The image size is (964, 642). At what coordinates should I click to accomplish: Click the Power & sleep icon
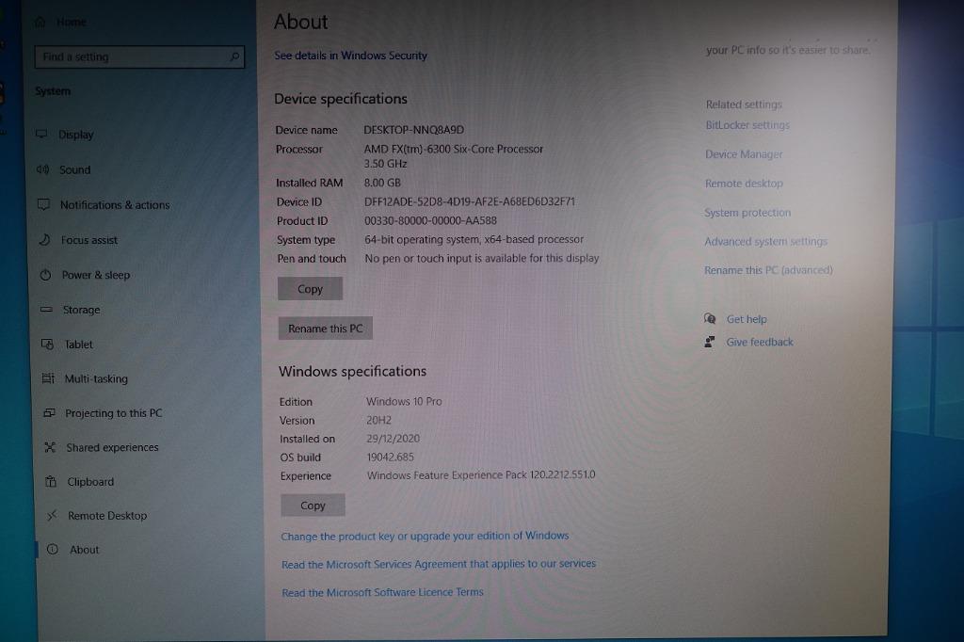(45, 275)
